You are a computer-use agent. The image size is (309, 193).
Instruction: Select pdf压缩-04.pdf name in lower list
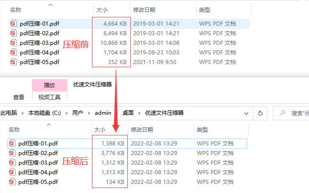(38, 172)
